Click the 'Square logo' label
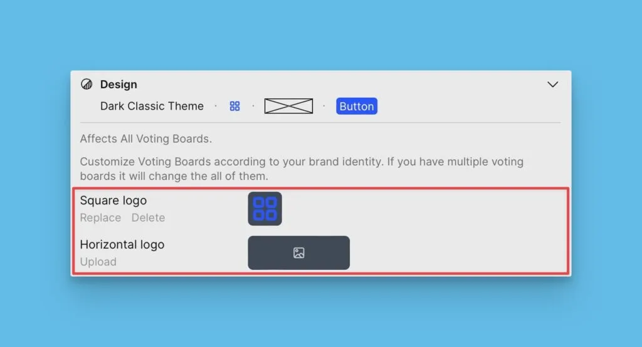The width and height of the screenshot is (642, 347). pyautogui.click(x=113, y=201)
